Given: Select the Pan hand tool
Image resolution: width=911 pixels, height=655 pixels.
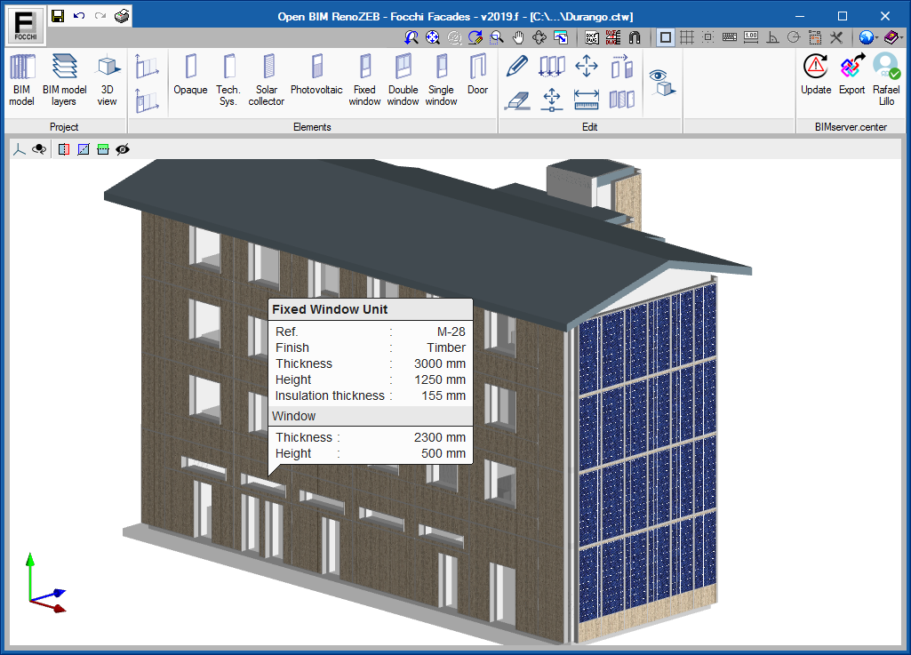Looking at the screenshot, I should tap(517, 38).
